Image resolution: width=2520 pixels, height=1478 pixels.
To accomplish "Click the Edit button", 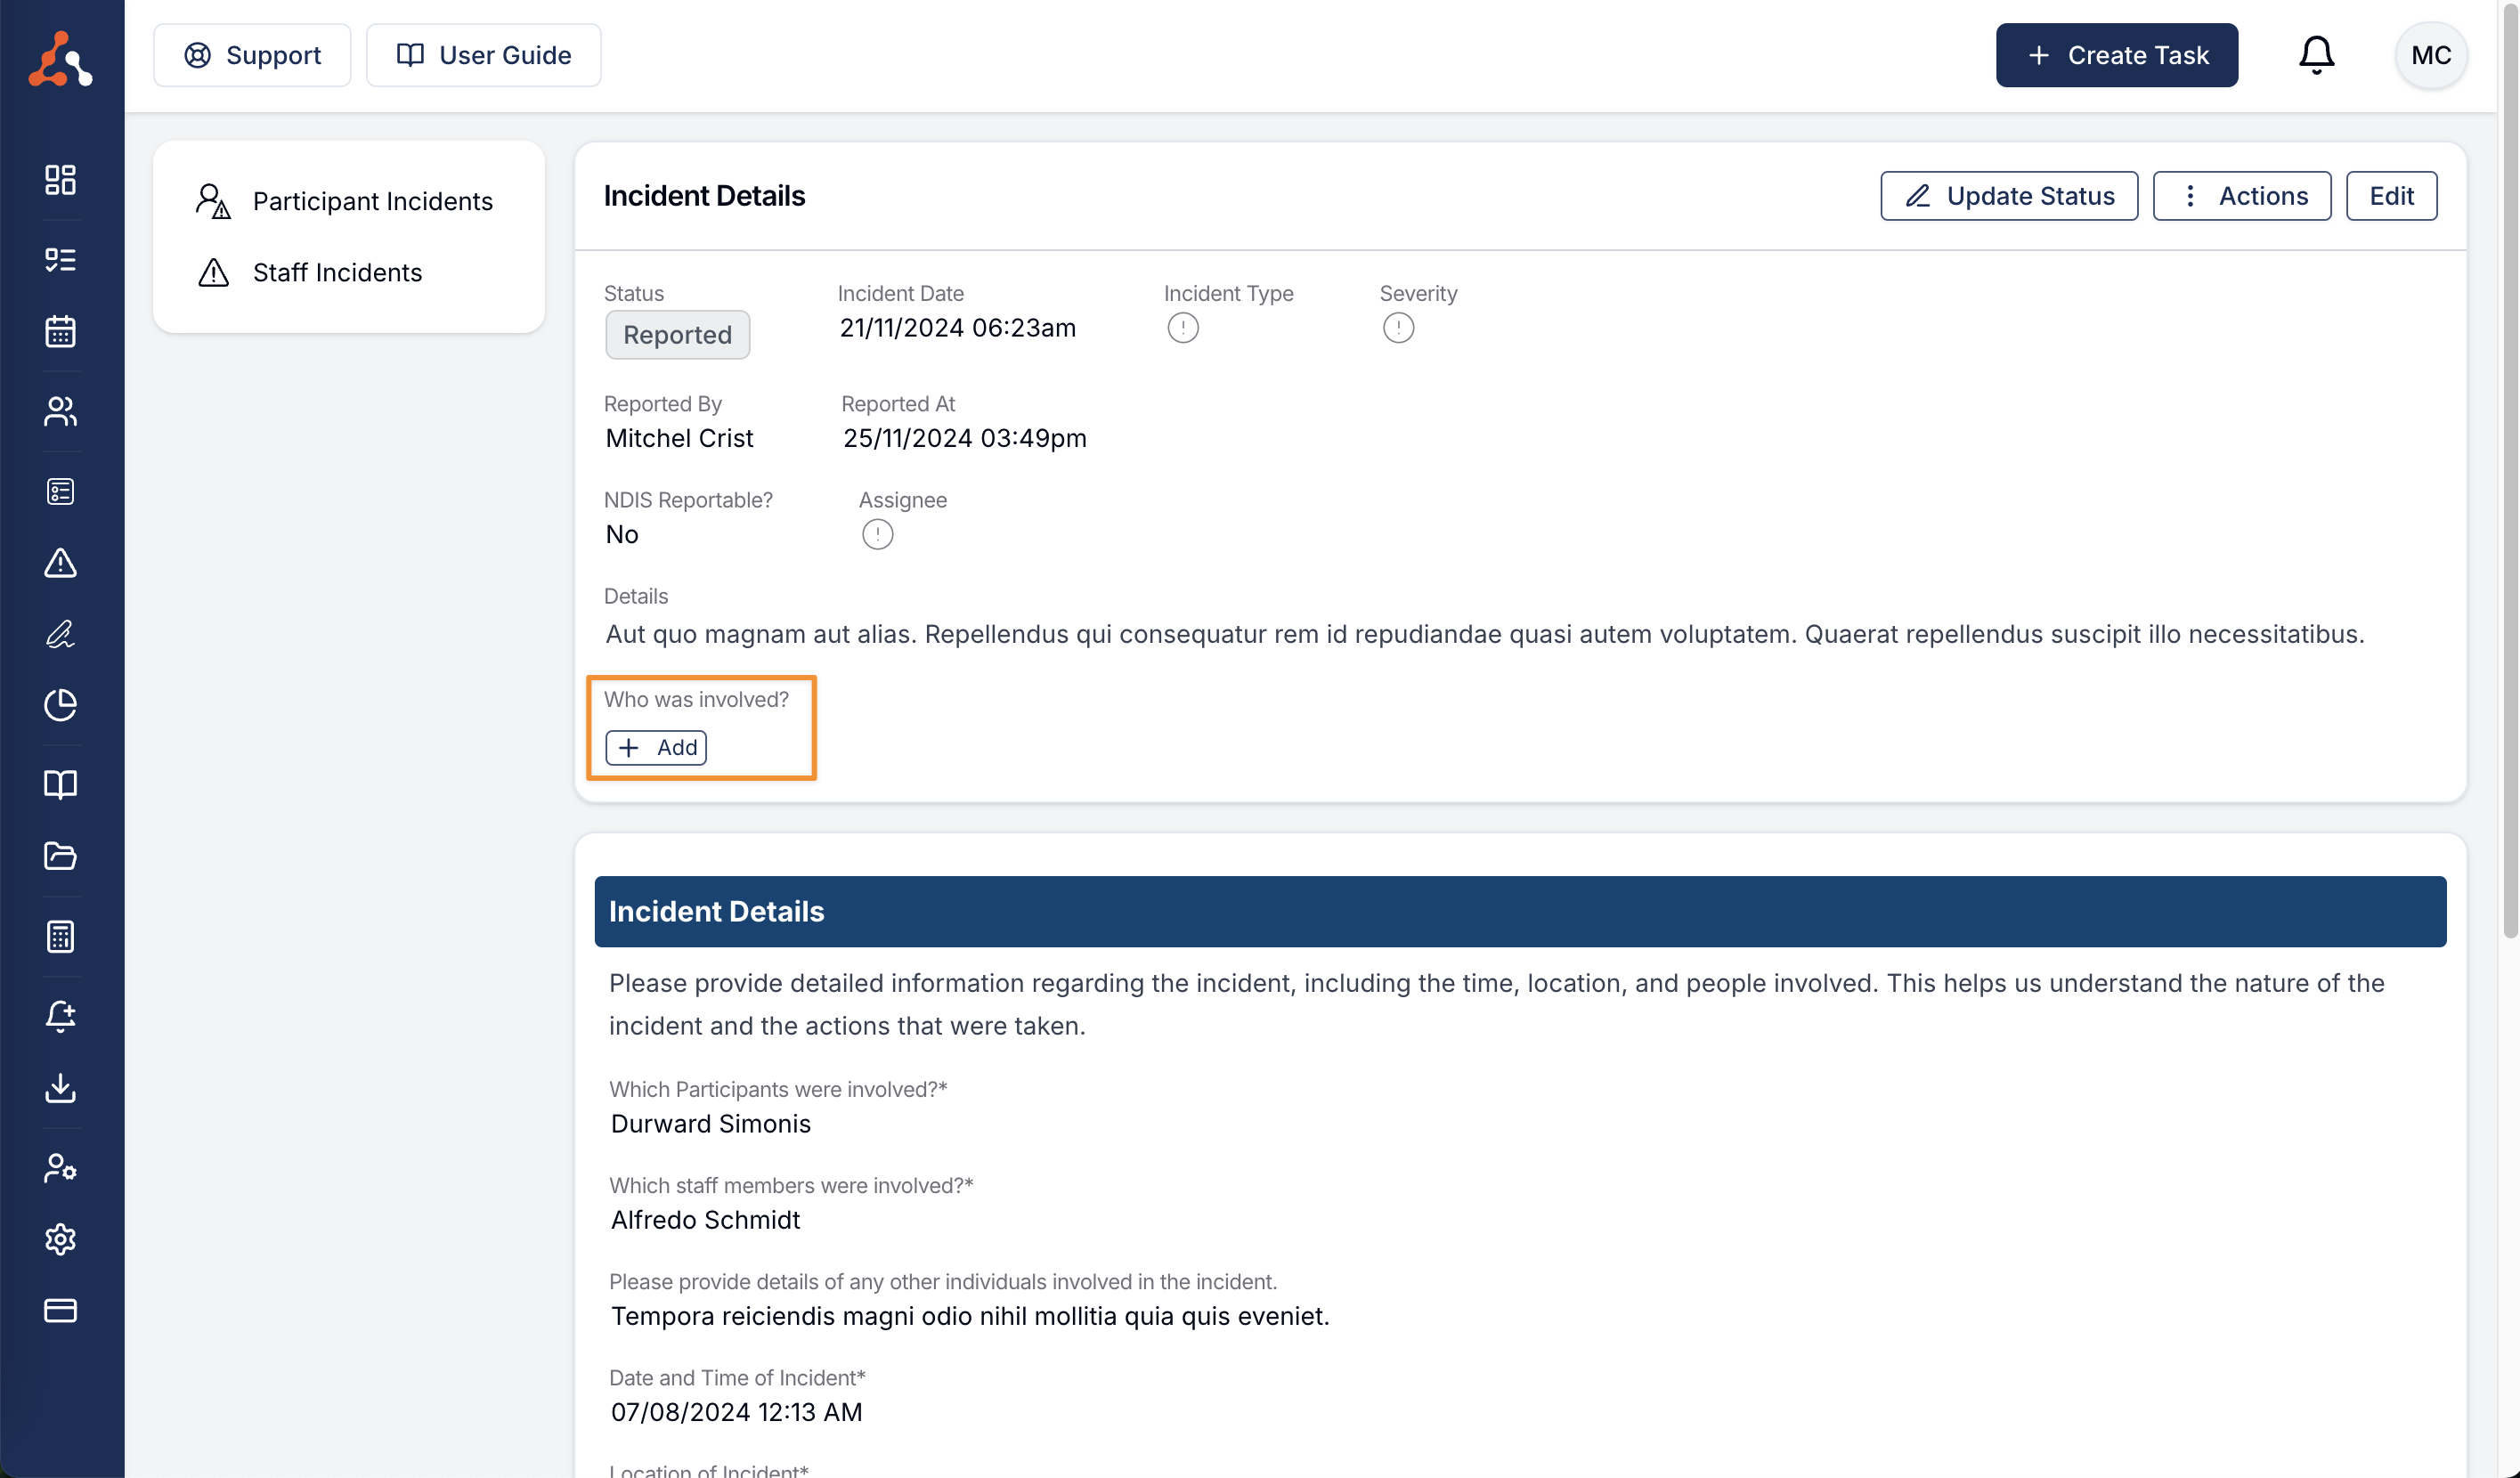I will 2391,196.
